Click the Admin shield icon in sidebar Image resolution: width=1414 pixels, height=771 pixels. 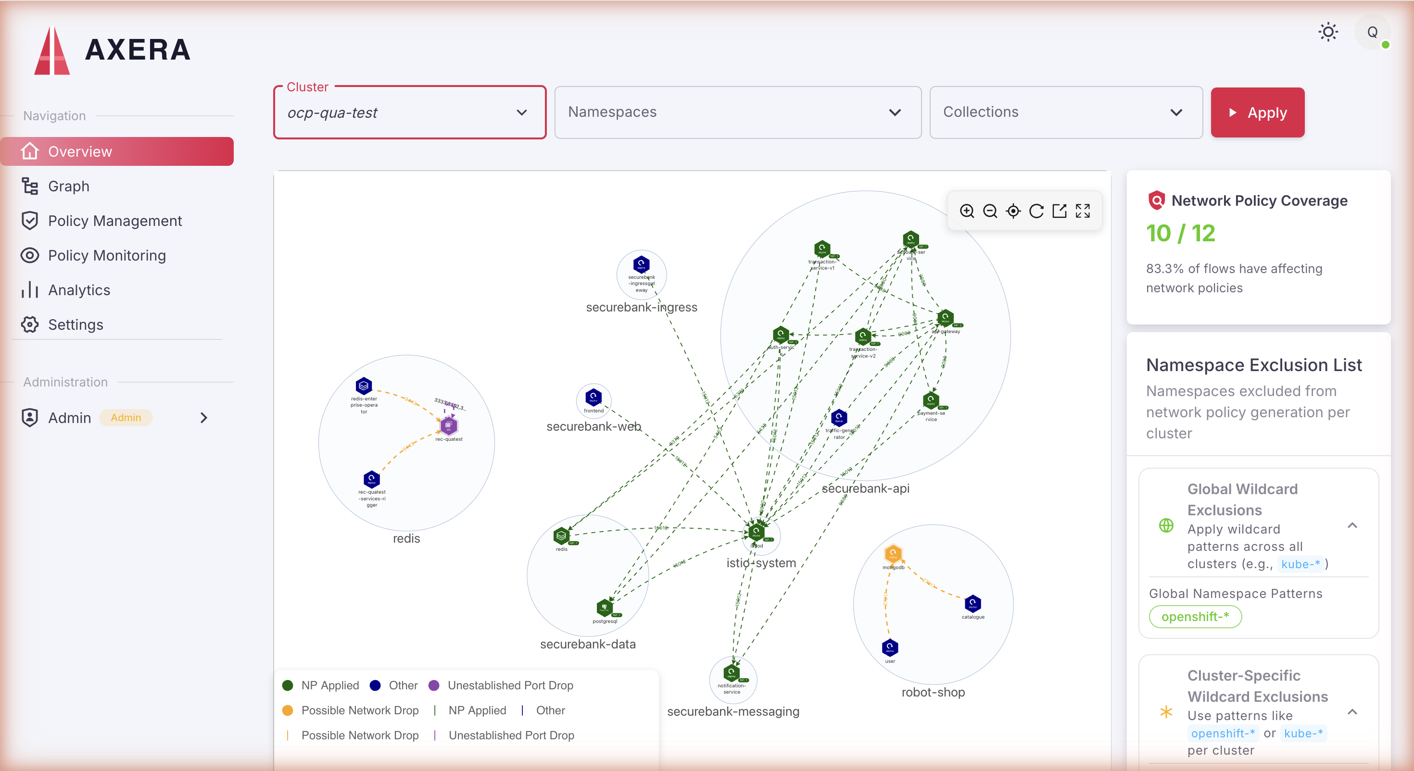tap(30, 418)
